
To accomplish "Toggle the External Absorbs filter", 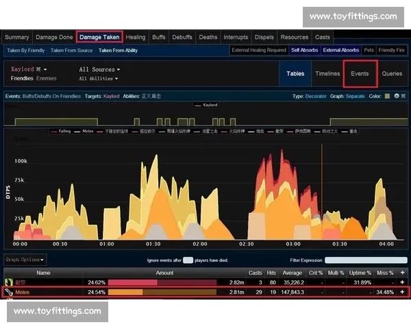I will pos(340,50).
